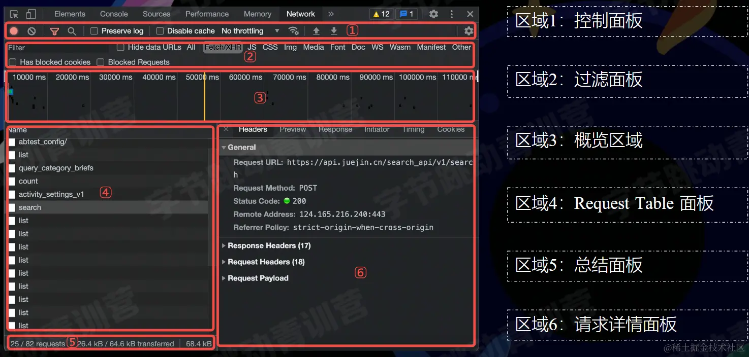Open the Memory tab

pyautogui.click(x=258, y=14)
